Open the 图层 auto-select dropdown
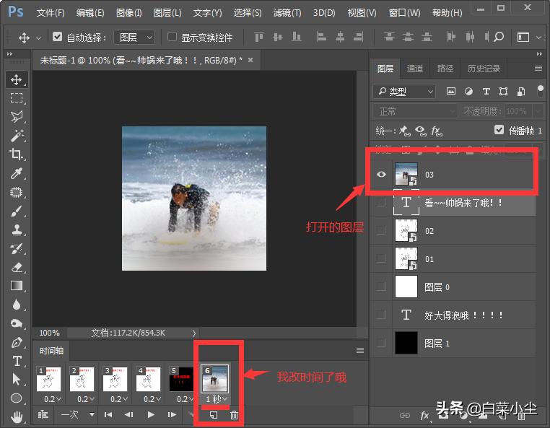The width and height of the screenshot is (550, 428). point(135,37)
